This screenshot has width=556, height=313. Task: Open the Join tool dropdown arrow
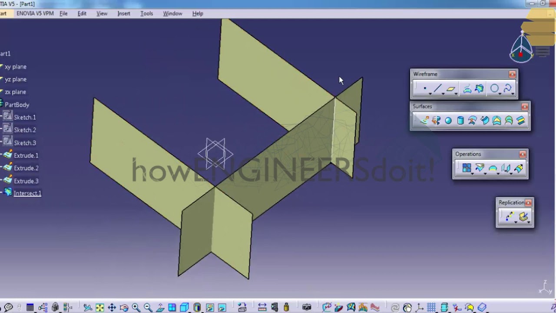pos(472,173)
